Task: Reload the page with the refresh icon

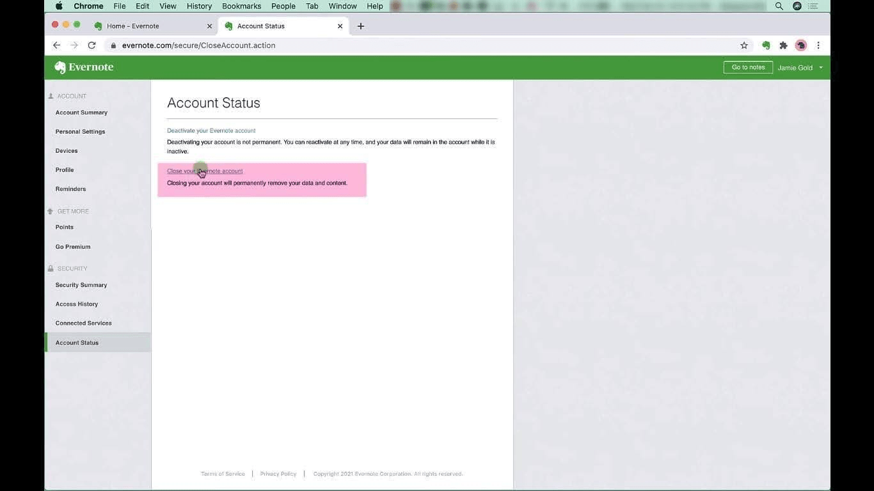Action: (91, 45)
